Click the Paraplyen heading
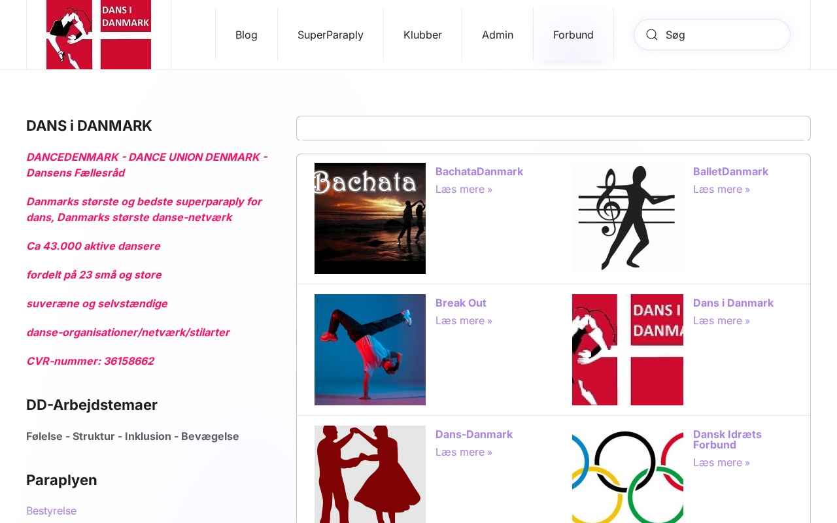Viewport: 837px width, 523px height. pos(61,480)
